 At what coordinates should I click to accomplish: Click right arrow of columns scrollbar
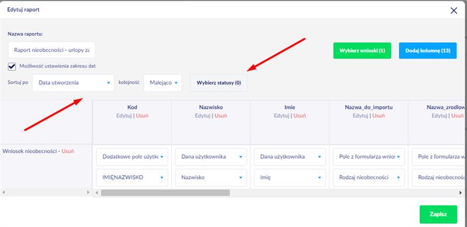coord(461,193)
